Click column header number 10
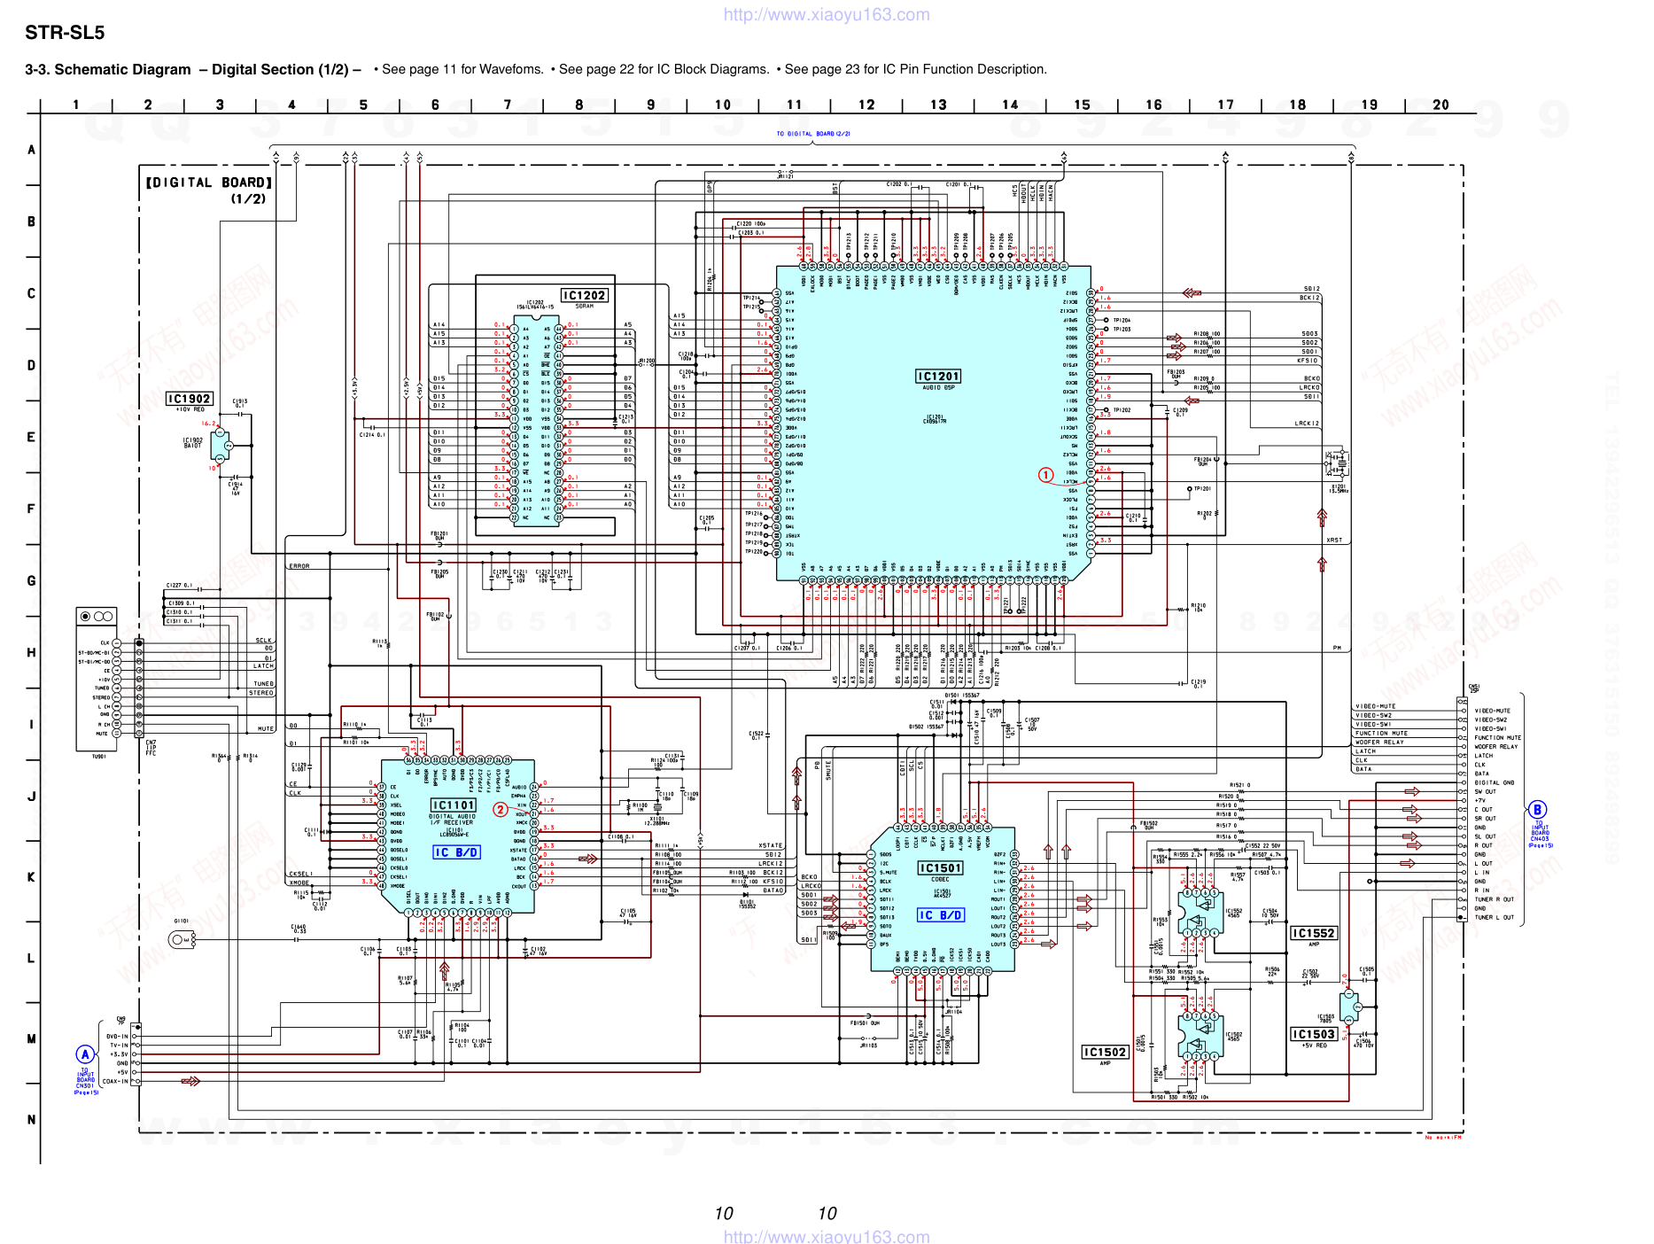This screenshot has width=1654, height=1244. pos(723,105)
